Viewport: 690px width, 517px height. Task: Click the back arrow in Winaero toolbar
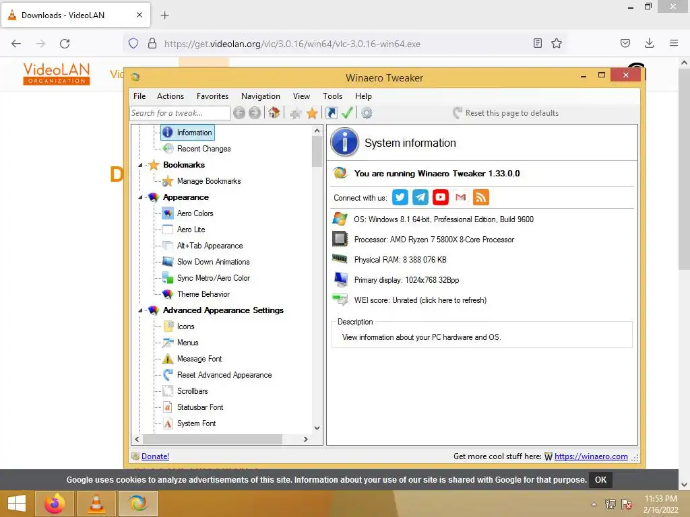point(239,113)
